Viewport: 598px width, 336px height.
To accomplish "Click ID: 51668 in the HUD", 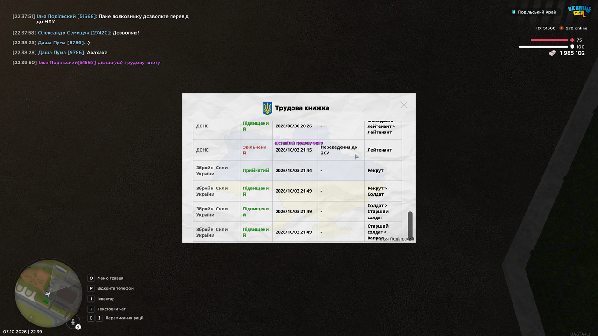I will tap(546, 28).
